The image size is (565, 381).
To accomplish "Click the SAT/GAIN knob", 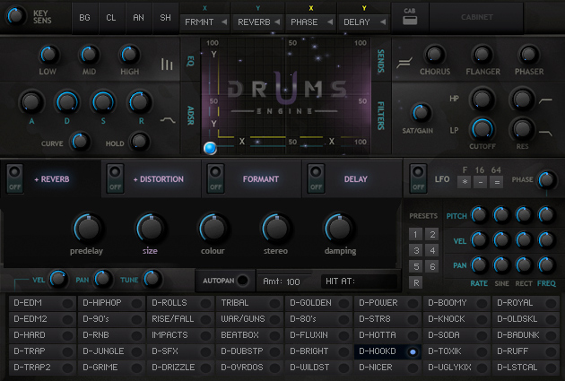I will click(x=421, y=113).
